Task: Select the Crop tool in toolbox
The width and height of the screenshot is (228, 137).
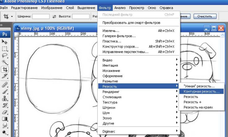Action: [5, 69]
